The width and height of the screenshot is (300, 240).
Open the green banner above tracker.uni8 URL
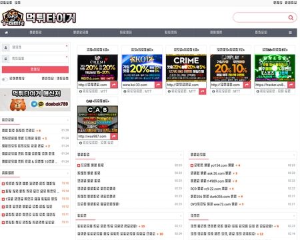tap(275, 68)
